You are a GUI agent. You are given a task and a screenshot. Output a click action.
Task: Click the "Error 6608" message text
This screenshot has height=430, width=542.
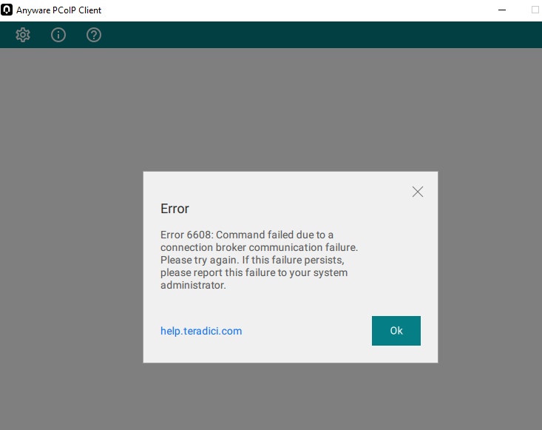(x=259, y=260)
